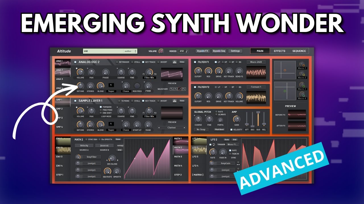The image size is (364, 204).
Task: Click the LFO 2 Rate knob
Action: (x=213, y=152)
